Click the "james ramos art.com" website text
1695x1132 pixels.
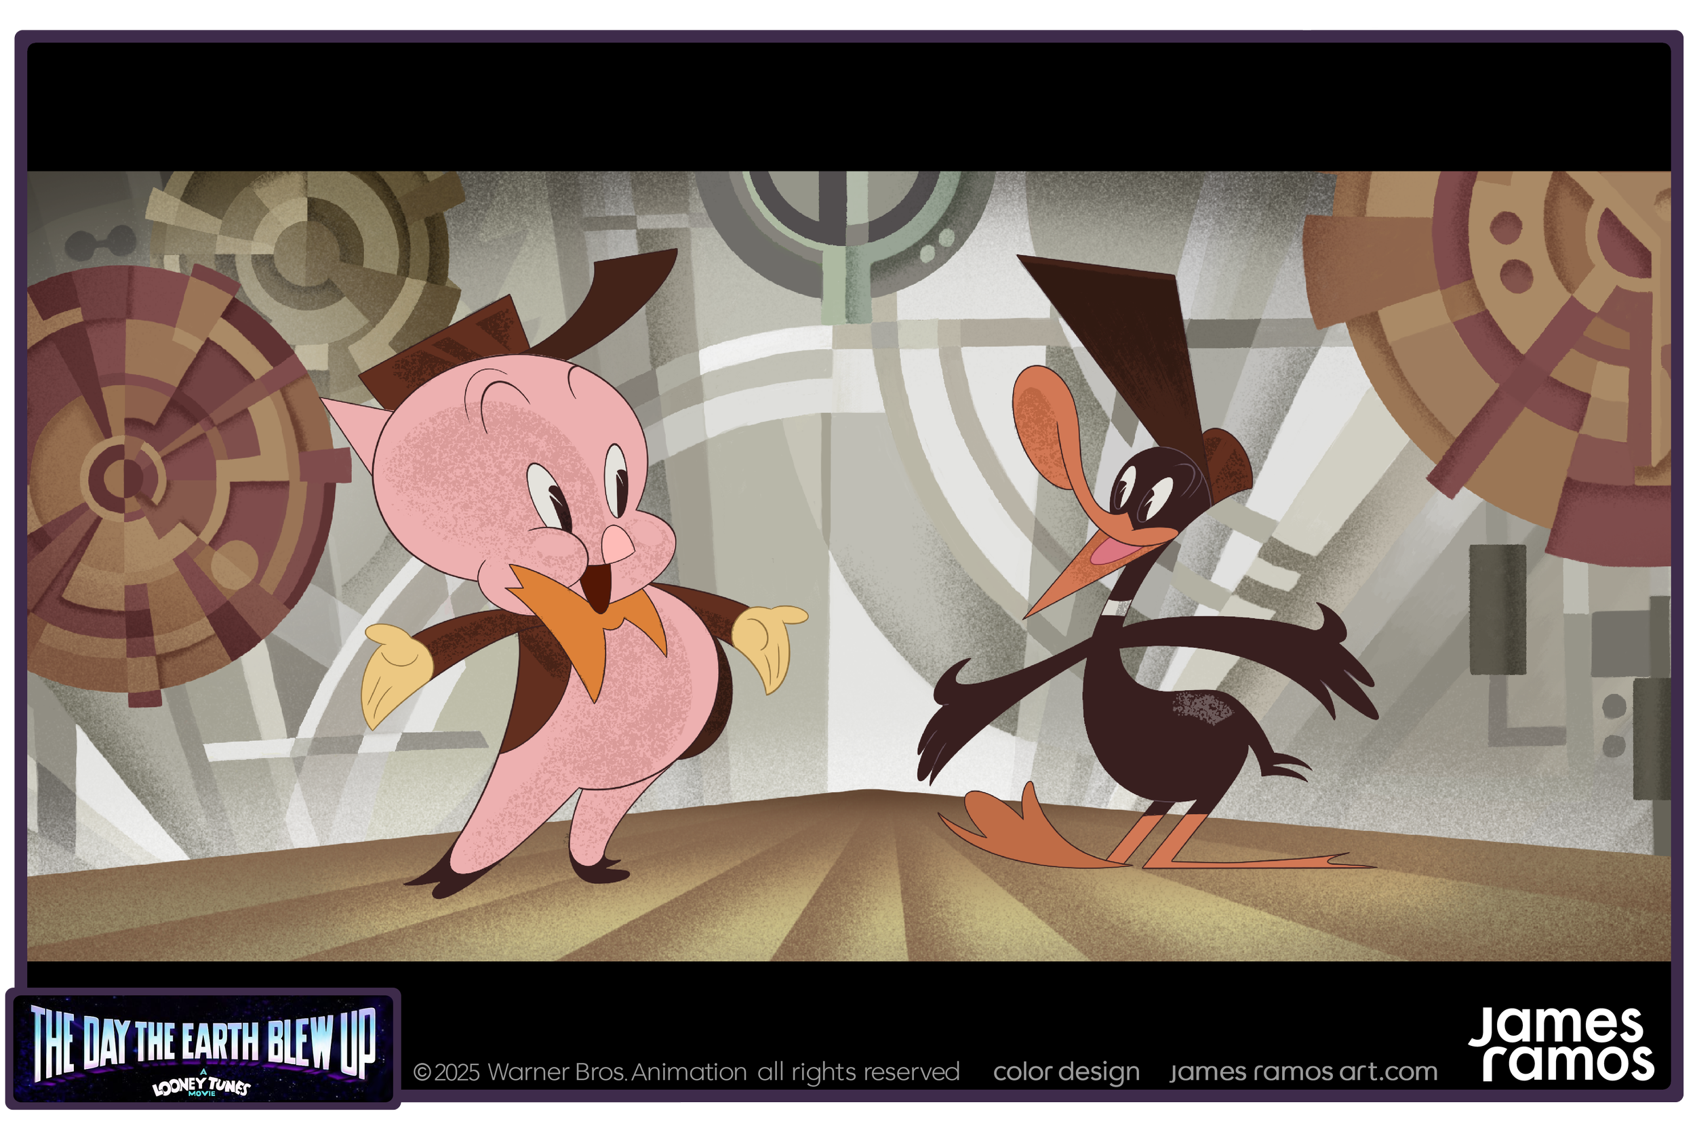(x=1304, y=1072)
